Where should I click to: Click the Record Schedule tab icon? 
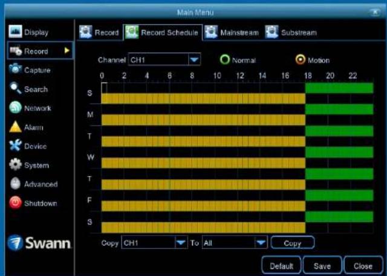[132, 32]
